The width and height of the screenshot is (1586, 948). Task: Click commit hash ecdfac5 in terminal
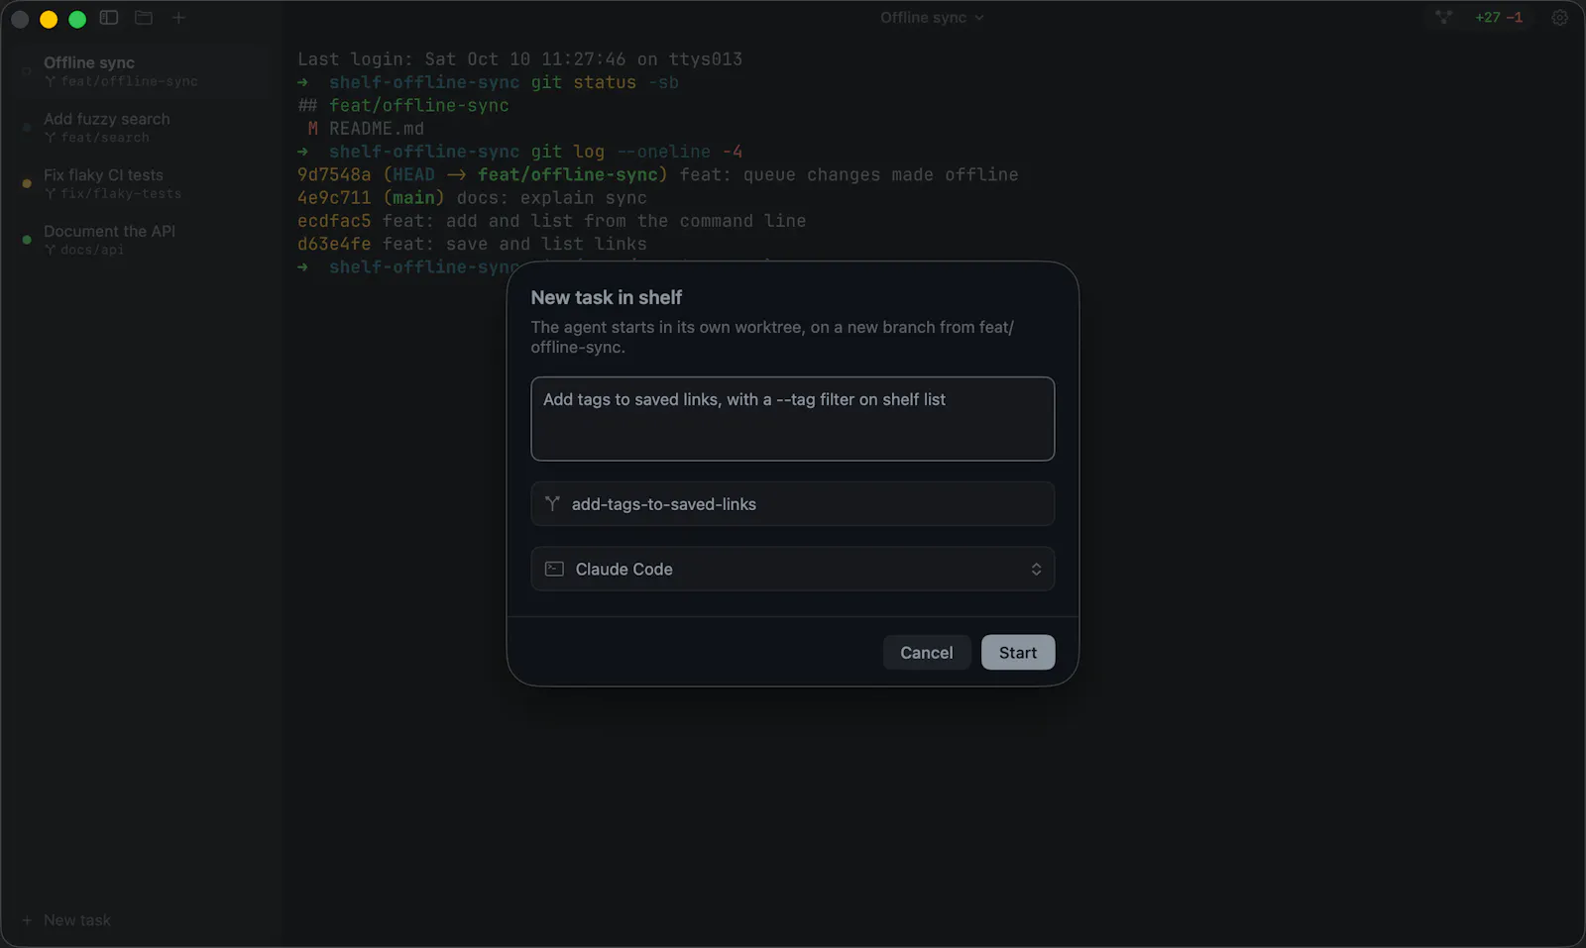pyautogui.click(x=334, y=221)
